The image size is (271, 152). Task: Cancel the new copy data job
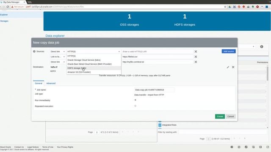tap(230, 117)
